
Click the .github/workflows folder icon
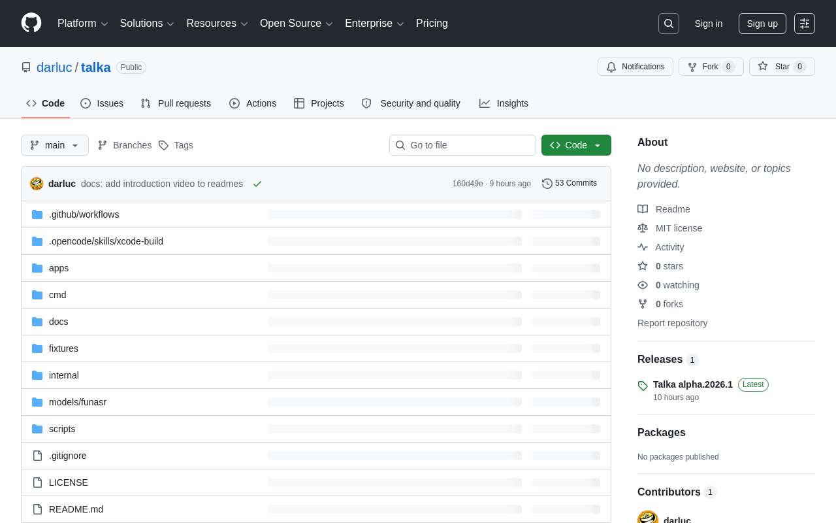[x=37, y=214]
